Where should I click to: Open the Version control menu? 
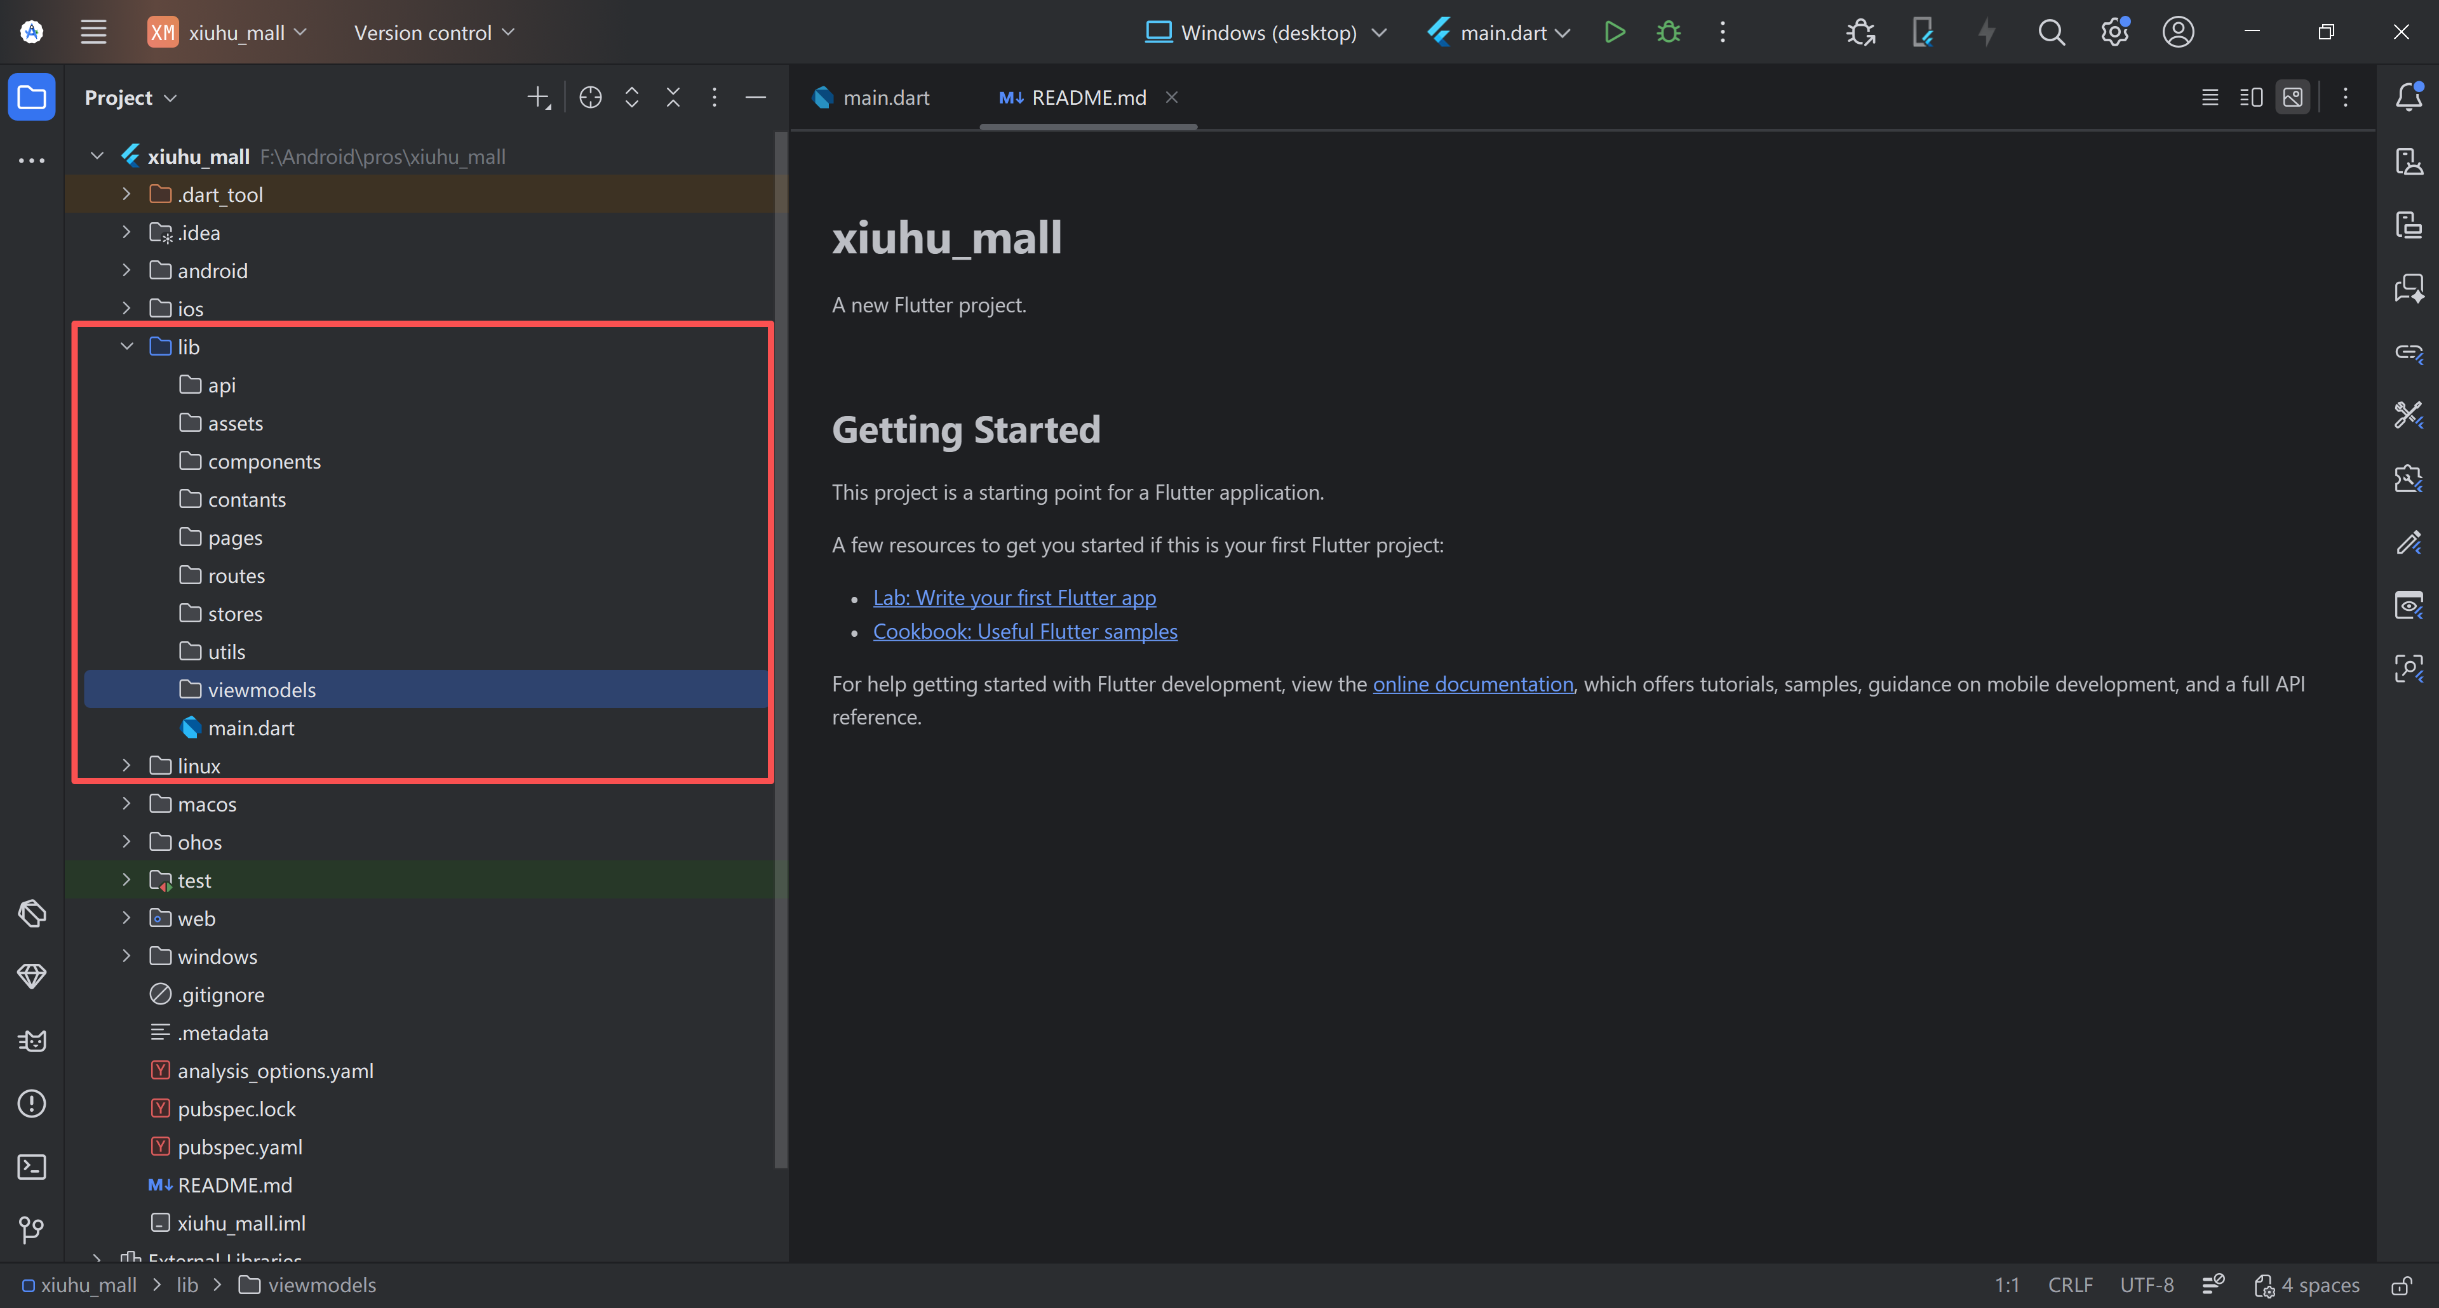[434, 32]
